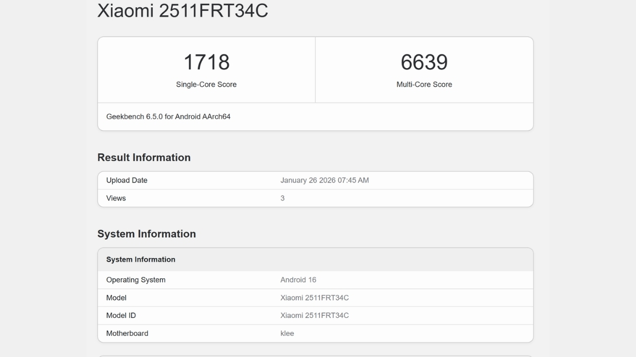This screenshot has height=357, width=636.
Task: Select the January 26 2026 07:45 AM value
Action: click(x=324, y=180)
